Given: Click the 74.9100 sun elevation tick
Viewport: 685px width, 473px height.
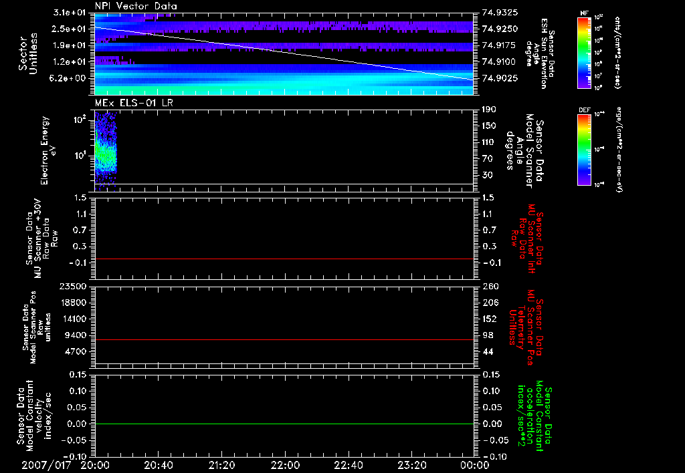Looking at the screenshot, I should 500,61.
